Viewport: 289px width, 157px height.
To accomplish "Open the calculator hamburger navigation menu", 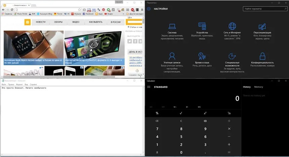I will click(149, 87).
